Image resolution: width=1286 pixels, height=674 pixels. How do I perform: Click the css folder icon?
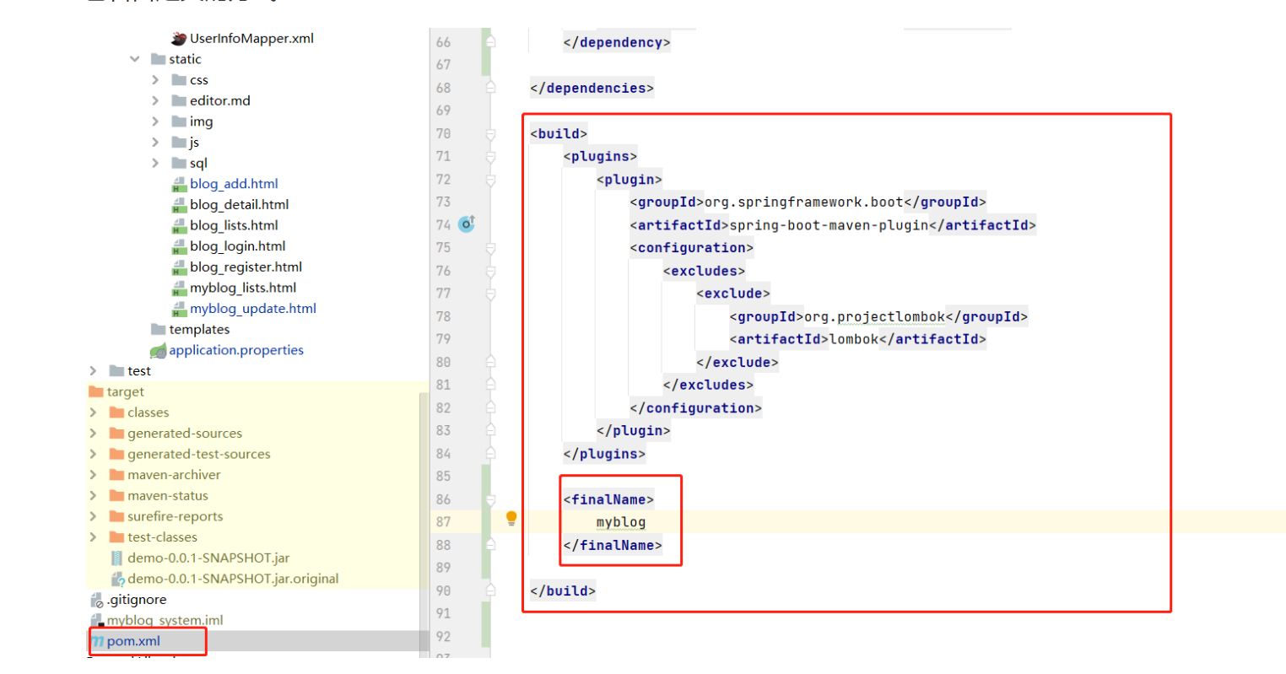tap(179, 80)
